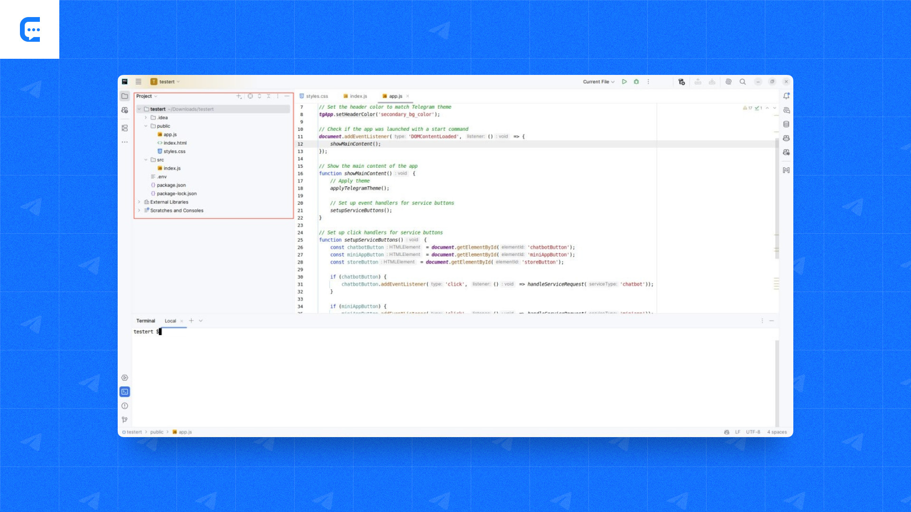Expand the External Libraries node
Screen dimensions: 911x512
point(139,202)
